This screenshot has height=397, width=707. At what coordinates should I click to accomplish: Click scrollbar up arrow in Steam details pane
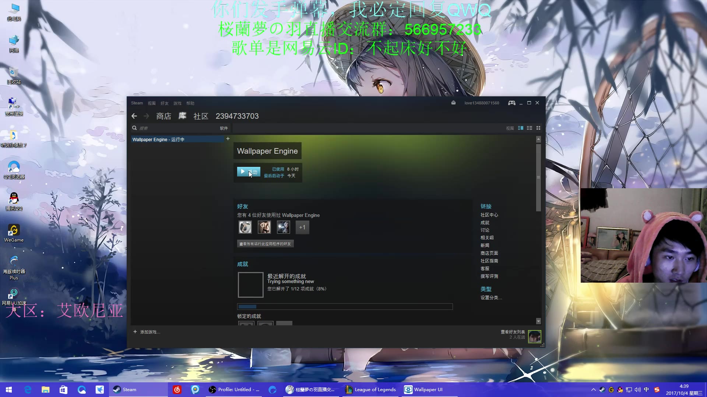coord(538,139)
